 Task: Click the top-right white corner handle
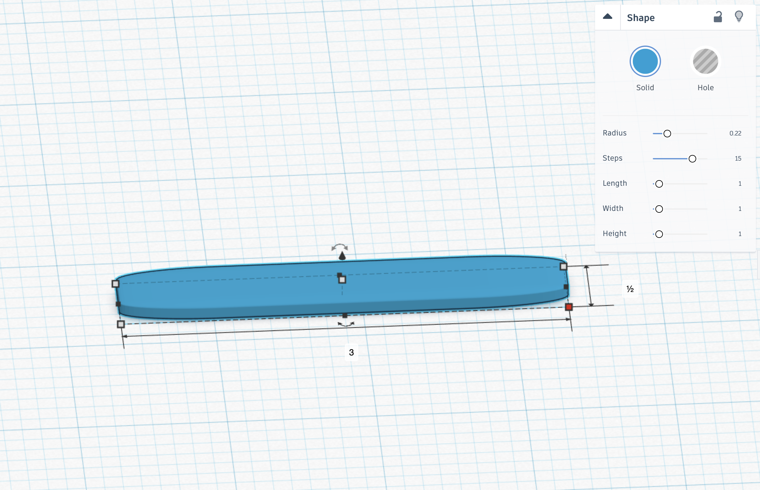click(x=564, y=267)
